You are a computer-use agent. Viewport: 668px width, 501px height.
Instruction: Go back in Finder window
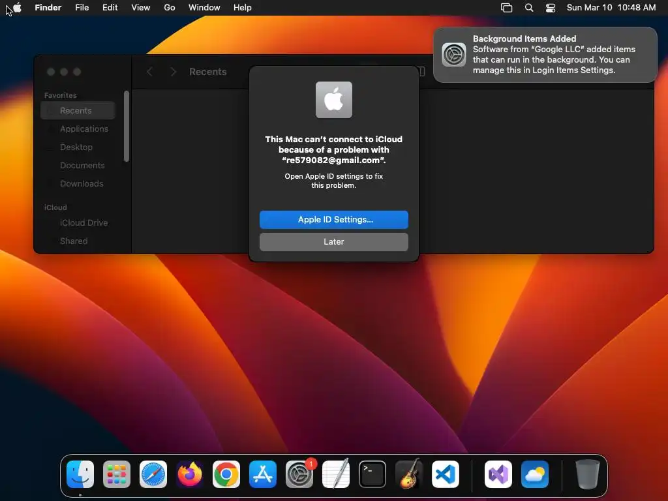[x=149, y=72]
